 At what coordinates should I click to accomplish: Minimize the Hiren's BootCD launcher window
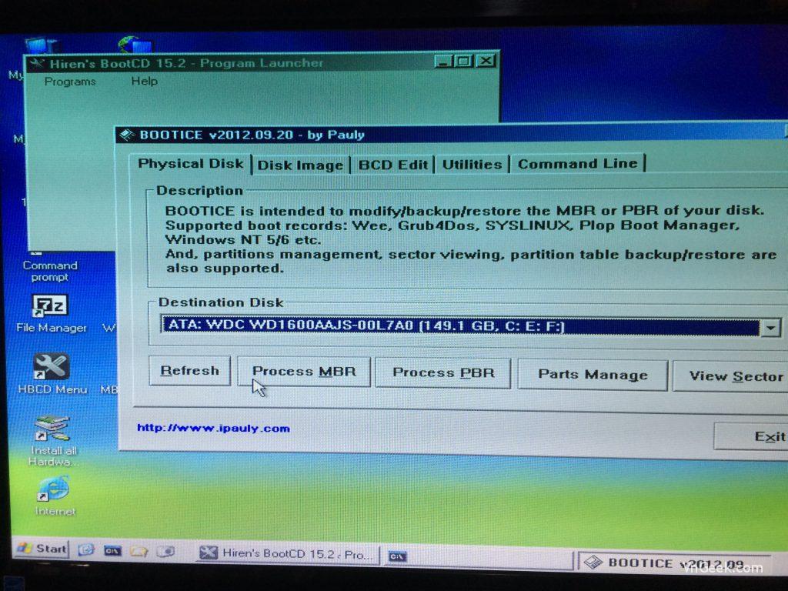pyautogui.click(x=443, y=62)
